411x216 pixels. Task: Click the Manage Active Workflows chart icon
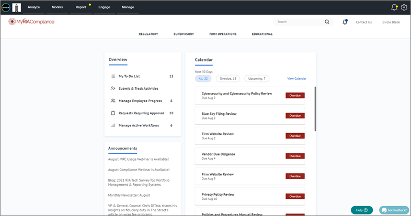113,125
